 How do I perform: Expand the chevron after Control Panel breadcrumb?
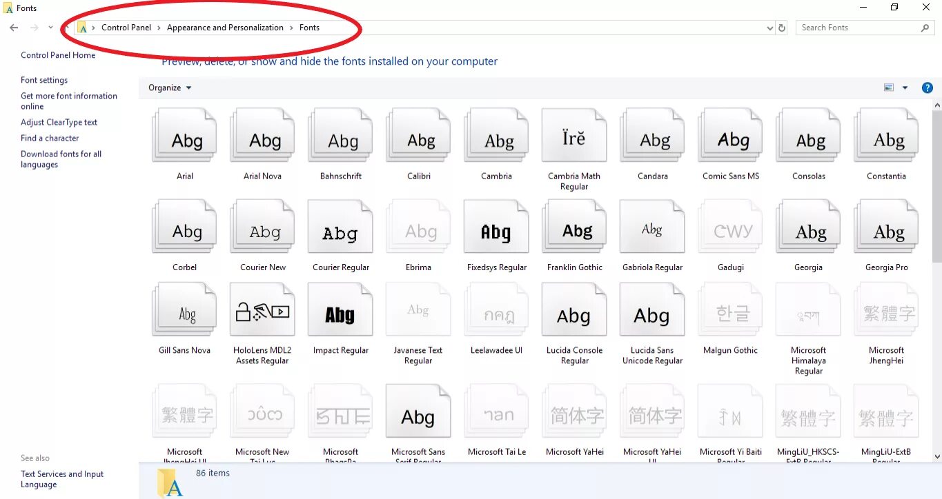(159, 28)
